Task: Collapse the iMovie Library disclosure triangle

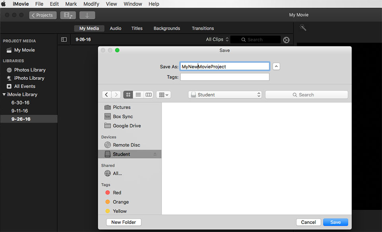Action: click(4, 95)
